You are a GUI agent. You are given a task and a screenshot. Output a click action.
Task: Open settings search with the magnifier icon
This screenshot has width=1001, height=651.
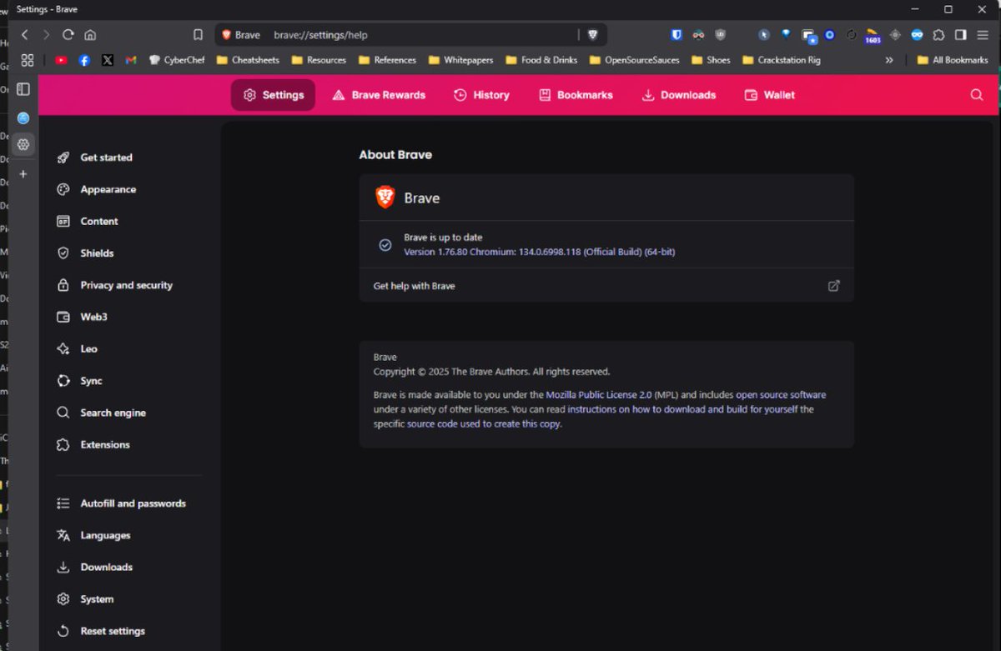(x=976, y=95)
